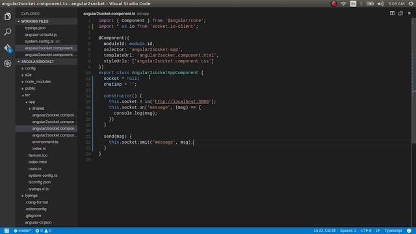
Task: Open the keyboard layout indicator in the top panel
Action: point(353,4)
